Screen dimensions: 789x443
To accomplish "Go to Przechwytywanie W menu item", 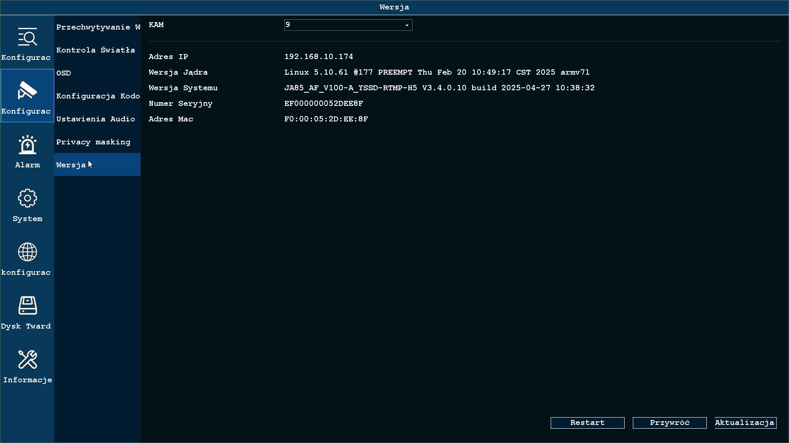I will point(97,27).
